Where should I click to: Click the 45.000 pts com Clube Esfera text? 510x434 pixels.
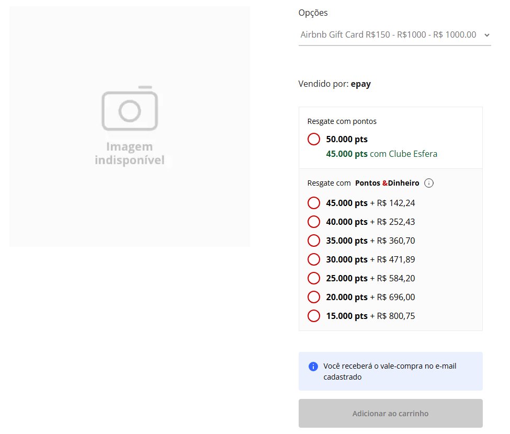381,154
